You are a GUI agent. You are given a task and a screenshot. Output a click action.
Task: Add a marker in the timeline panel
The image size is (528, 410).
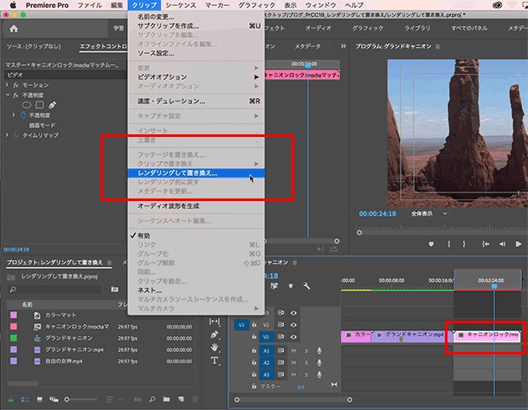pos(291,286)
